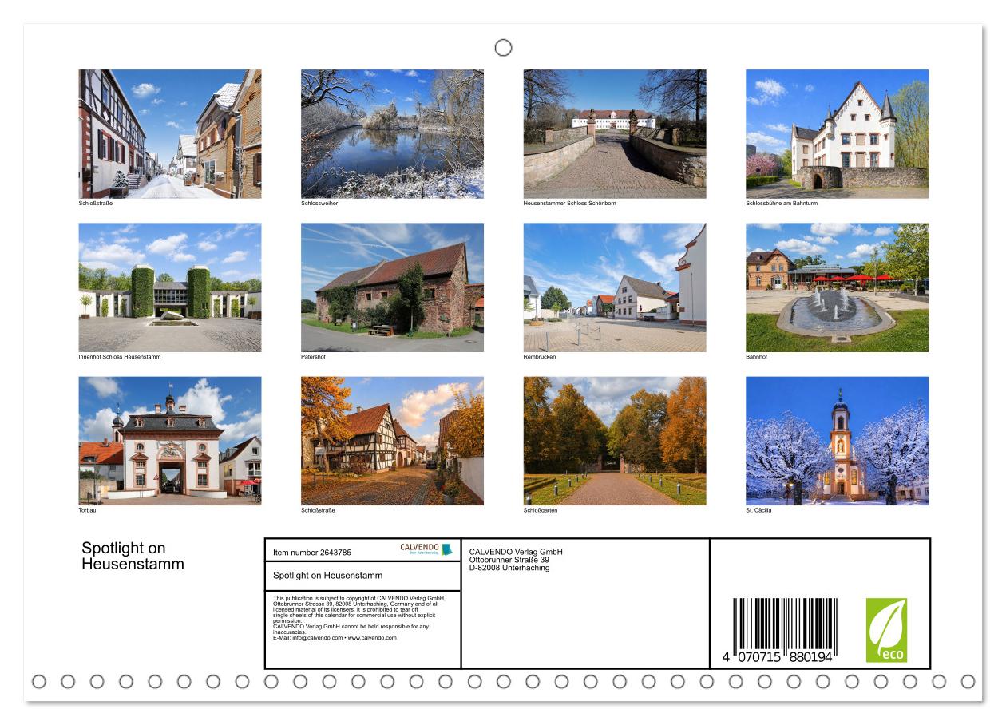Viewport: 1006px width, 725px height.
Task: Open the St. Cäcilia church photo
Action: coord(837,441)
